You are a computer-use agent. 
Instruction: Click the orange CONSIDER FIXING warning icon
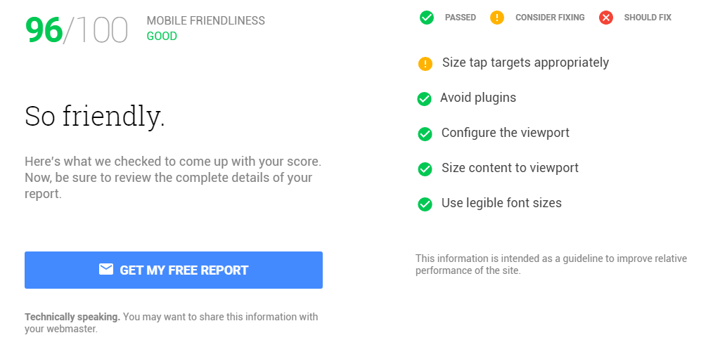click(x=497, y=18)
